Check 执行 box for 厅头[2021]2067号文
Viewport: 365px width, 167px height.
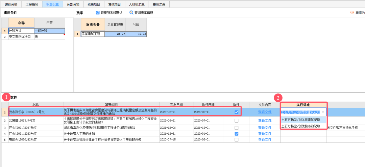tap(237, 128)
